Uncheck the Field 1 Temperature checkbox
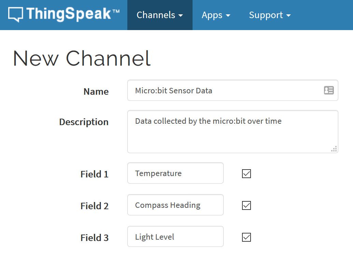This screenshot has width=353, height=254. click(x=246, y=174)
